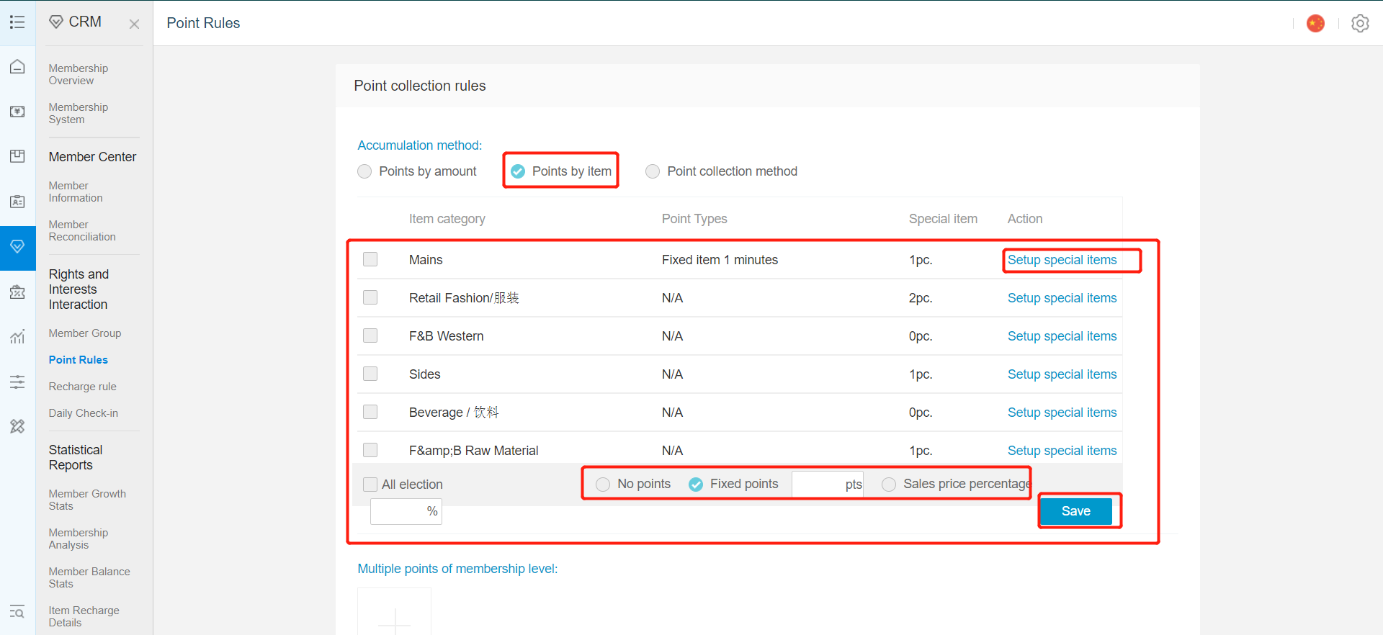Add a membership level multiple with plus box
The height and width of the screenshot is (635, 1383).
[395, 612]
